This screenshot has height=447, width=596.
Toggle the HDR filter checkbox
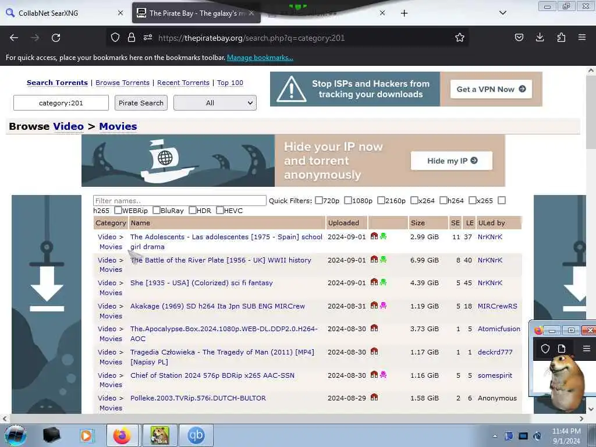coord(192,210)
